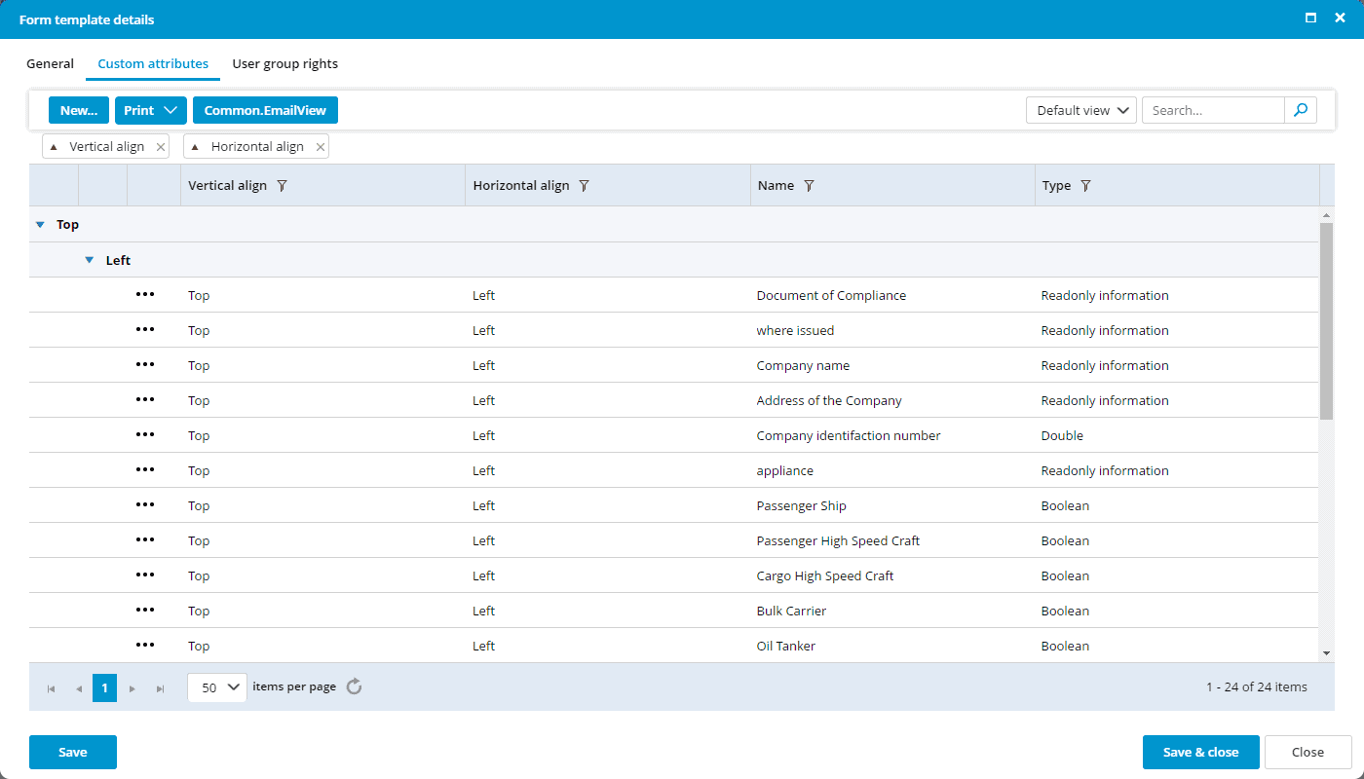Remove the Vertical align grouping chip
Screen dimensions: 1364x779
[161, 147]
